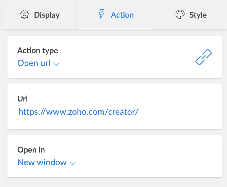Screen dimensions: 227x187
Task: Click the chain link icon
Action: click(204, 57)
